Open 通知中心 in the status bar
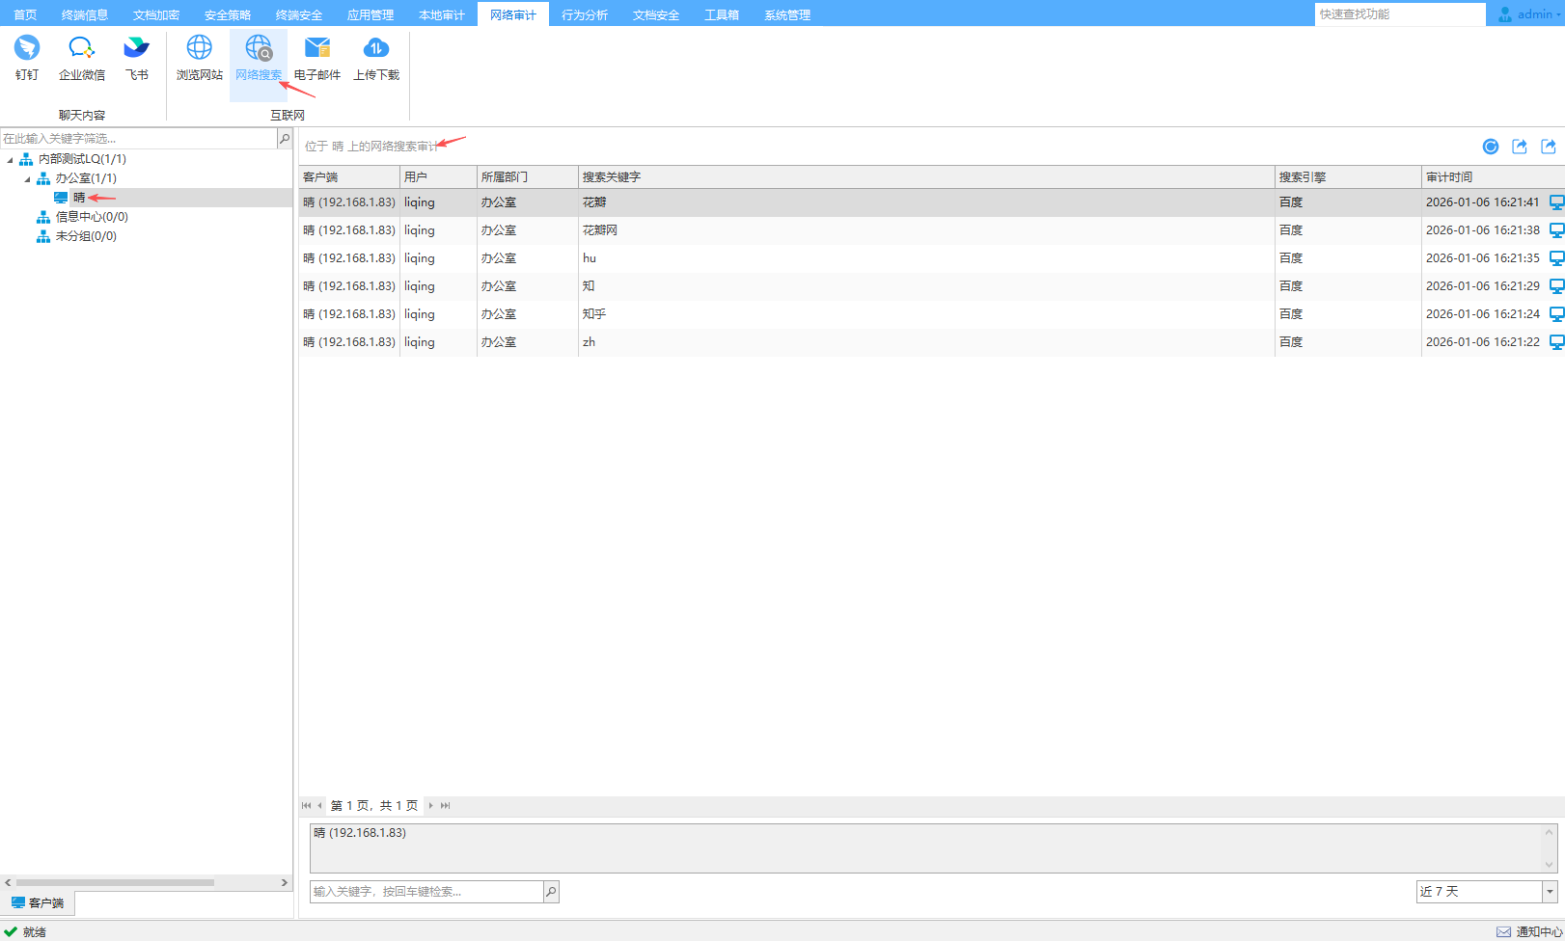 click(1530, 931)
